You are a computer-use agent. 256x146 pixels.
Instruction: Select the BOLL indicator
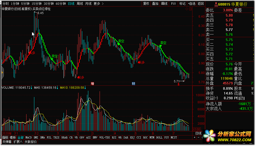(x=159, y=137)
